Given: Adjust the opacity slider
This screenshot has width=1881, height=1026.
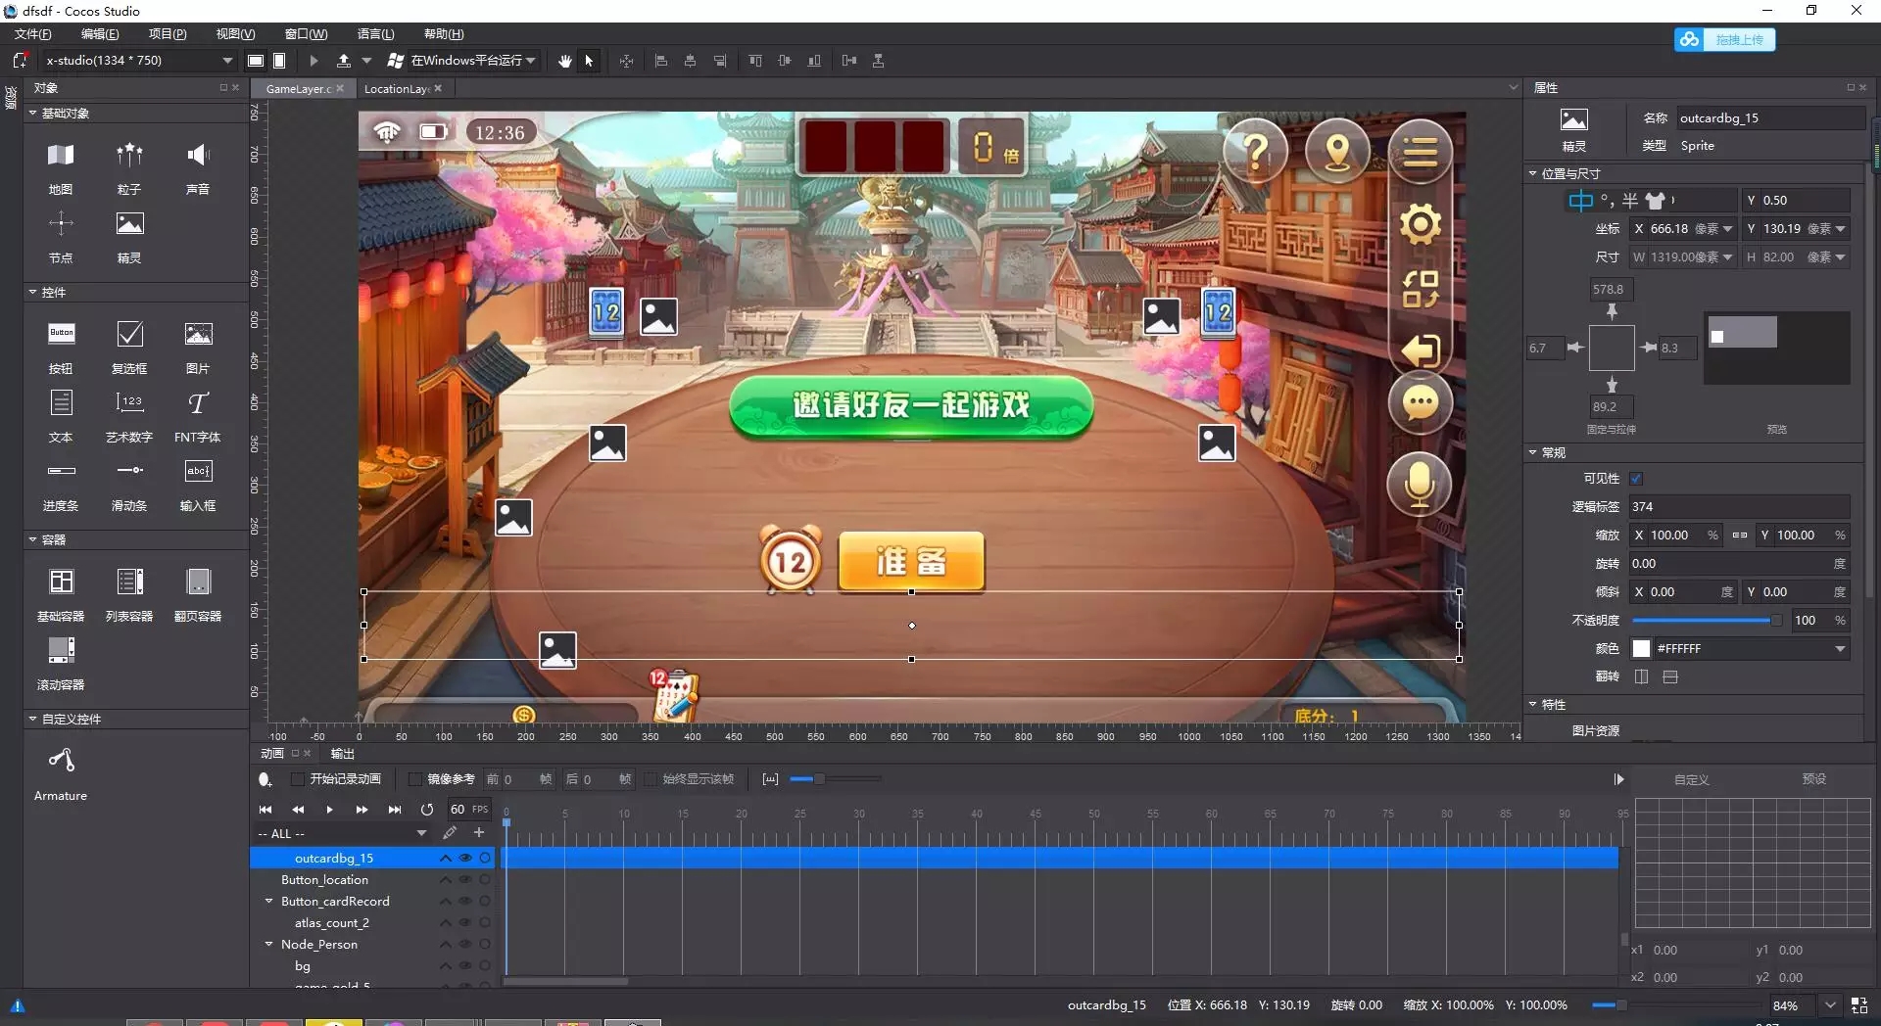Looking at the screenshot, I should (x=1706, y=620).
